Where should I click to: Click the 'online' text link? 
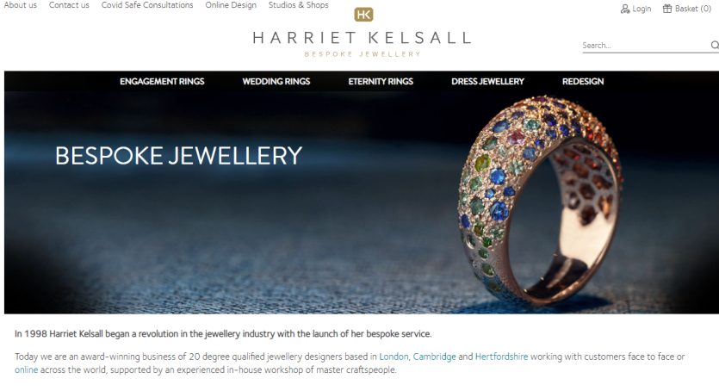click(x=26, y=370)
